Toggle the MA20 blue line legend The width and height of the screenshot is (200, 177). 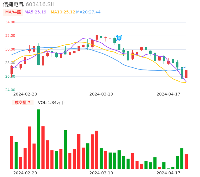[x=88, y=12]
